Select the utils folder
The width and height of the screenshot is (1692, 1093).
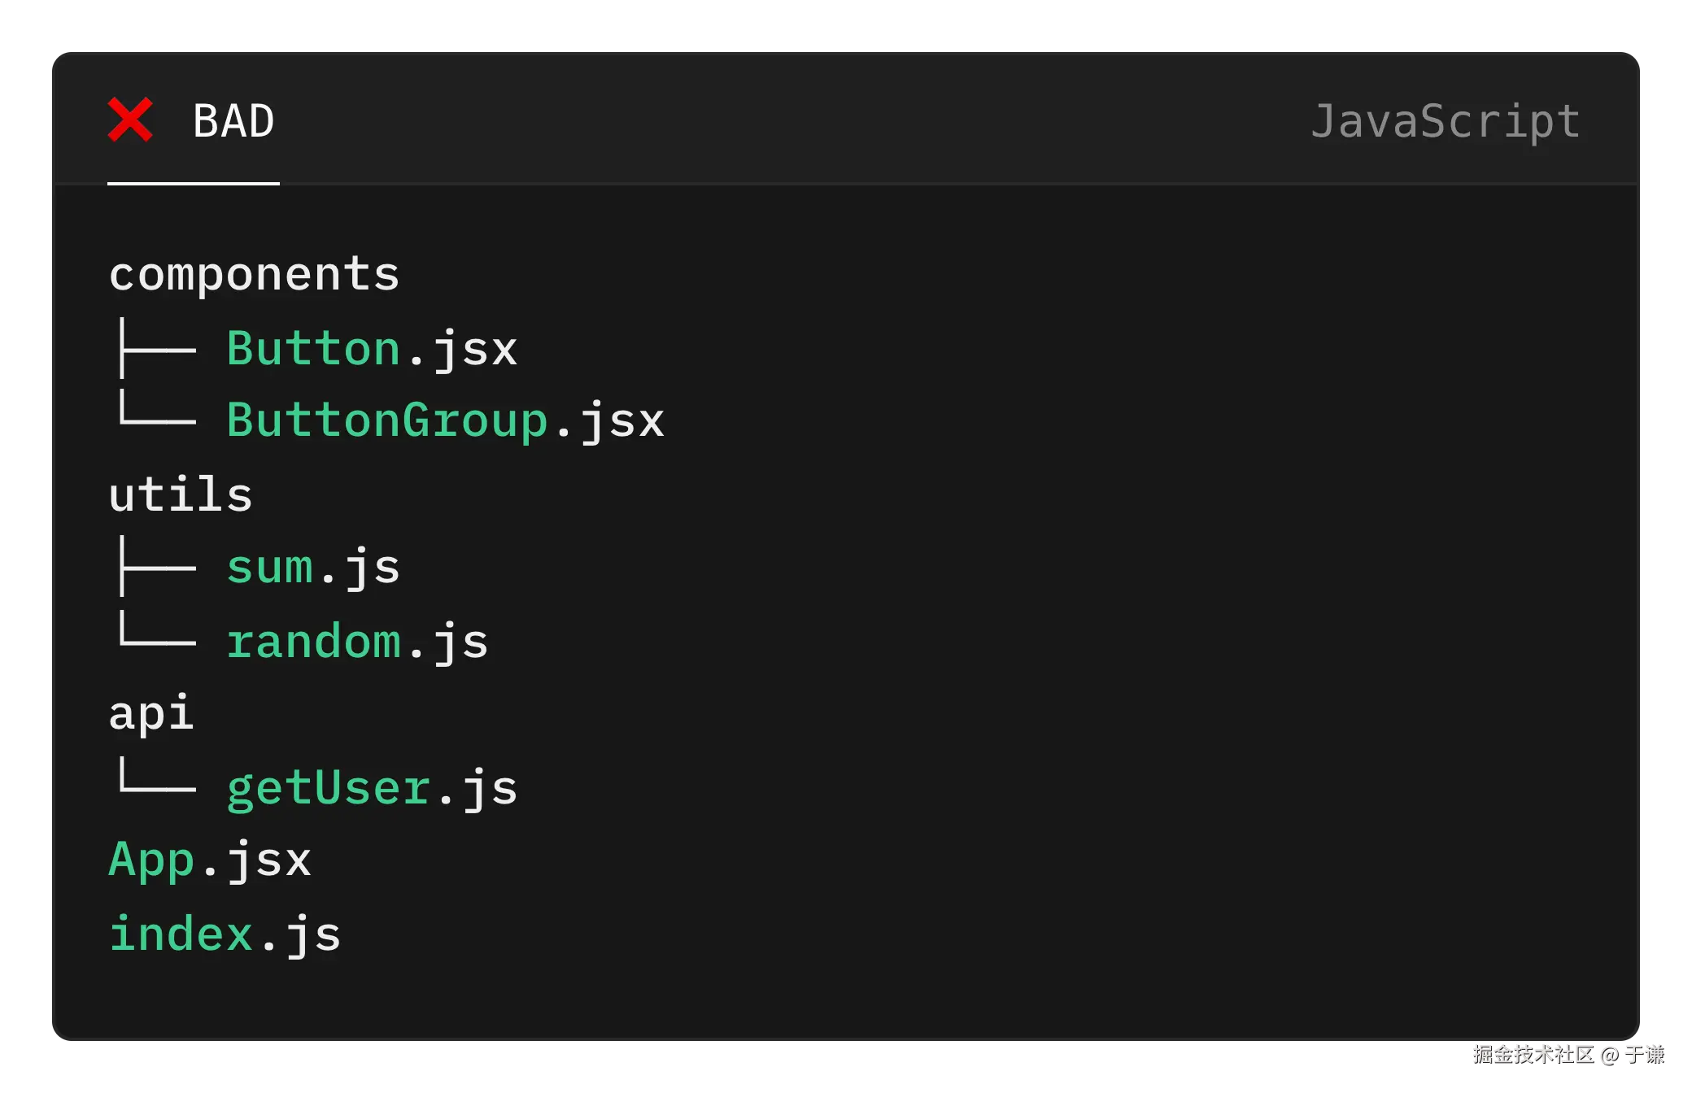coord(181,494)
